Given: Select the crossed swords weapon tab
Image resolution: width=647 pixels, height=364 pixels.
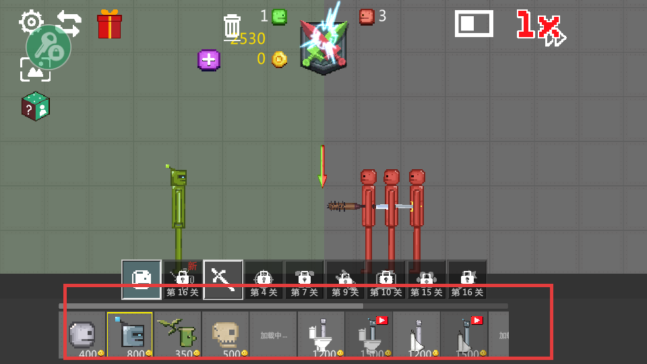Looking at the screenshot, I should point(223,279).
